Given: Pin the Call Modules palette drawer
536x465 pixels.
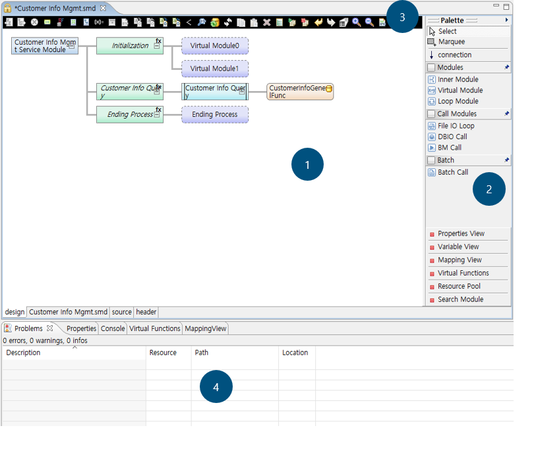Looking at the screenshot, I should pyautogui.click(x=506, y=114).
